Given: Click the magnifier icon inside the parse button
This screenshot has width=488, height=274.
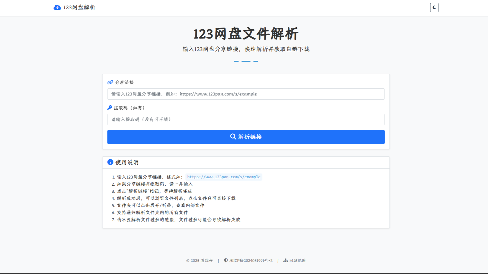Looking at the screenshot, I should click(233, 137).
